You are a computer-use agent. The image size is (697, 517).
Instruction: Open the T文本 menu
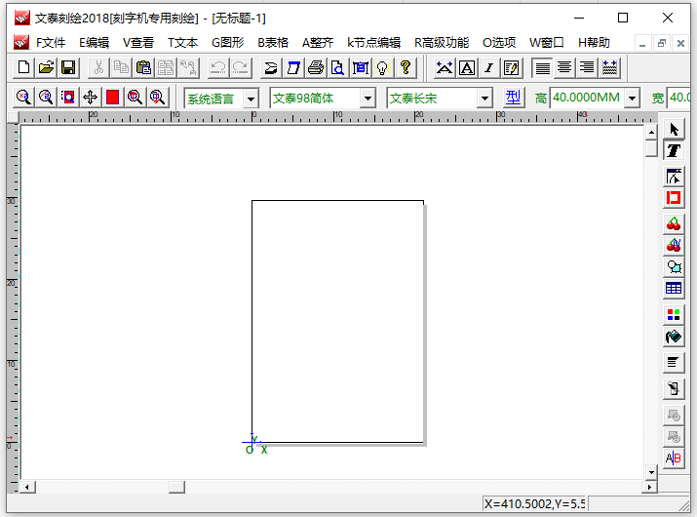(182, 43)
